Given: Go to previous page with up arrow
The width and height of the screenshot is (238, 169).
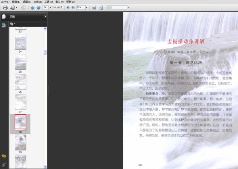Looking at the screenshot, I should click(x=33, y=8).
